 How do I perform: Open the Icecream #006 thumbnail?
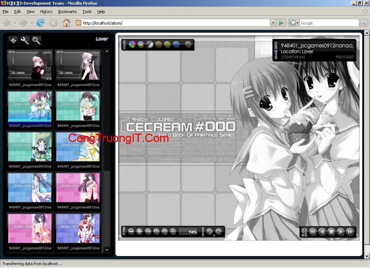[x=30, y=228]
